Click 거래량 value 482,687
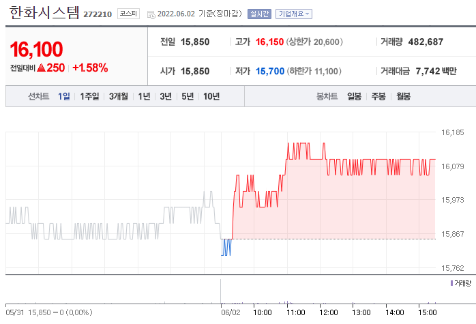Screen dimensions: 476x324 (426, 42)
